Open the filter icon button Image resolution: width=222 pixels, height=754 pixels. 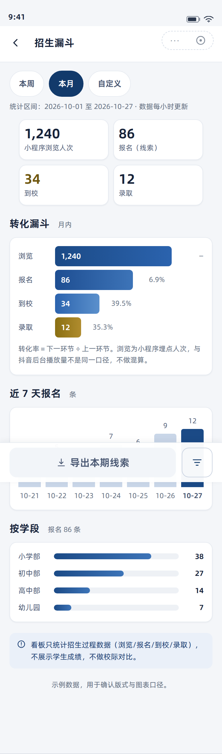click(197, 462)
